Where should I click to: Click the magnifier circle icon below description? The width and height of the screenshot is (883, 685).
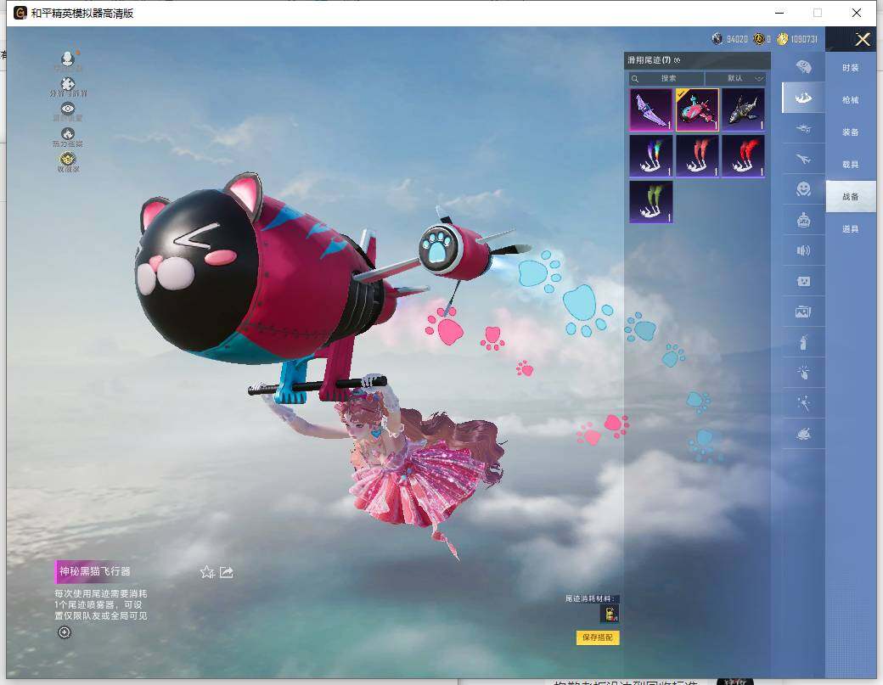pyautogui.click(x=65, y=632)
